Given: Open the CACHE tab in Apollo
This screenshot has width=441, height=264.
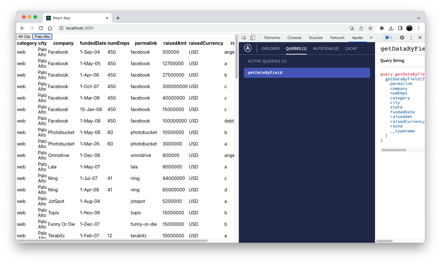Looking at the screenshot, I should pos(351,48).
